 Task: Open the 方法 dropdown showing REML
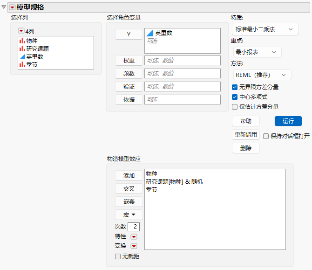(262, 75)
